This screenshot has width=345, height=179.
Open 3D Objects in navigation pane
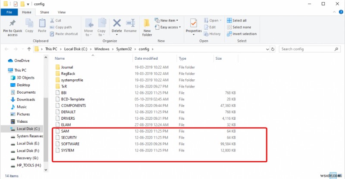pos(22,78)
